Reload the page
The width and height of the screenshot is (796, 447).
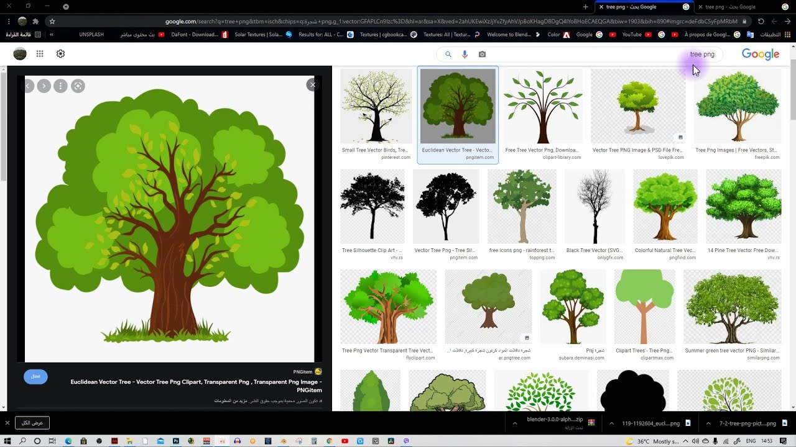click(x=761, y=21)
